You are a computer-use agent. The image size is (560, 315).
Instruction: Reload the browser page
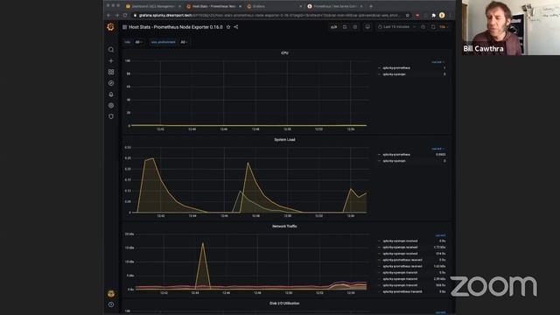coord(125,16)
